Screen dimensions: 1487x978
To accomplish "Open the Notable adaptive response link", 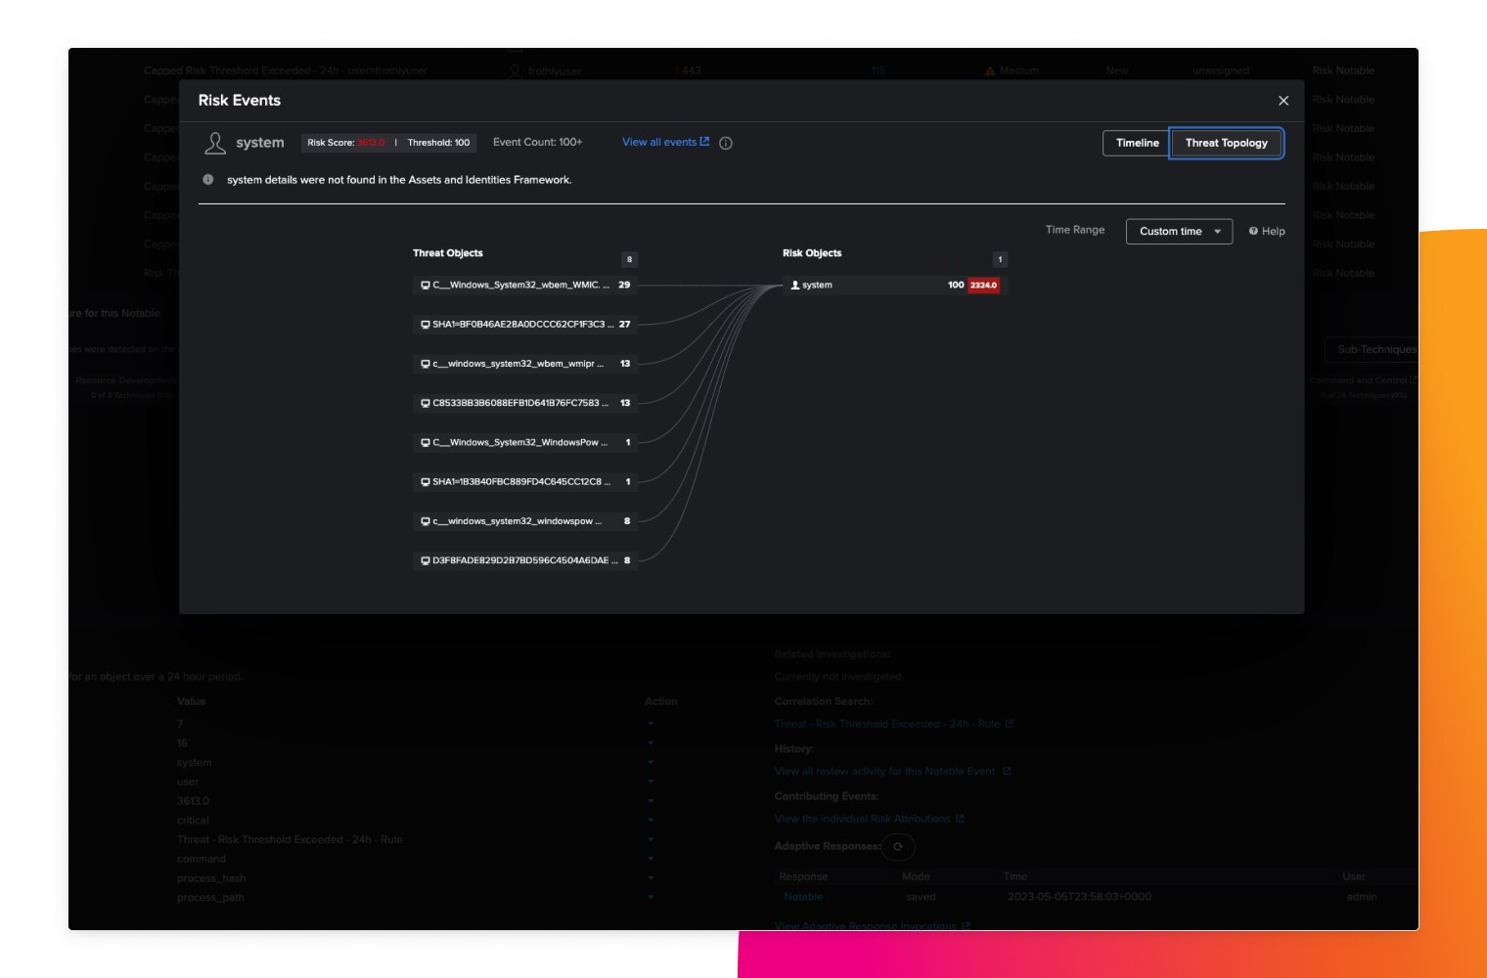I will pyautogui.click(x=803, y=896).
